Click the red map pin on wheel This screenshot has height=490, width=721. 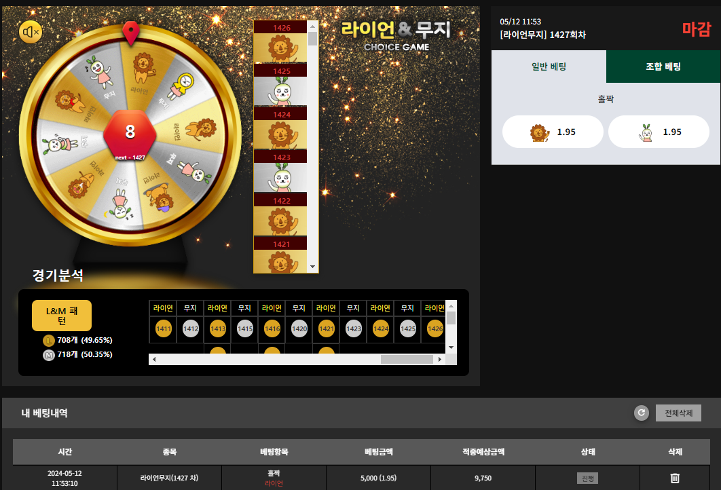tap(131, 33)
